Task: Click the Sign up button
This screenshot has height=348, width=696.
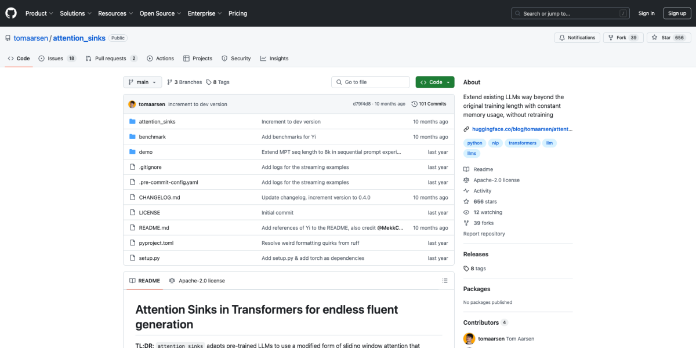Action: click(677, 13)
